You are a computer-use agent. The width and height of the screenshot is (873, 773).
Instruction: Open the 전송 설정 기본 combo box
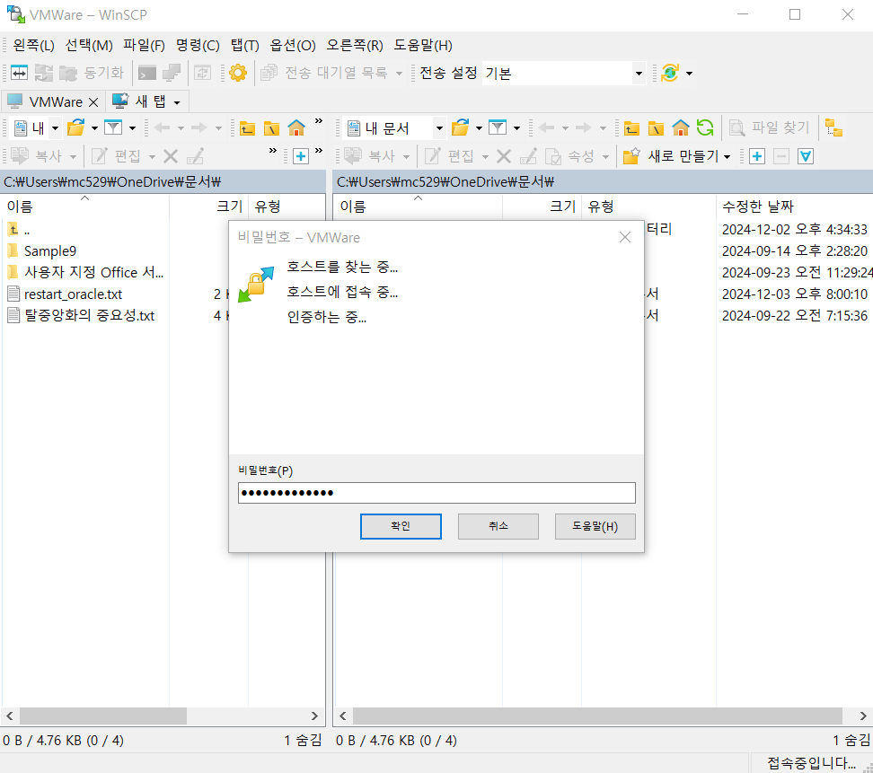563,73
